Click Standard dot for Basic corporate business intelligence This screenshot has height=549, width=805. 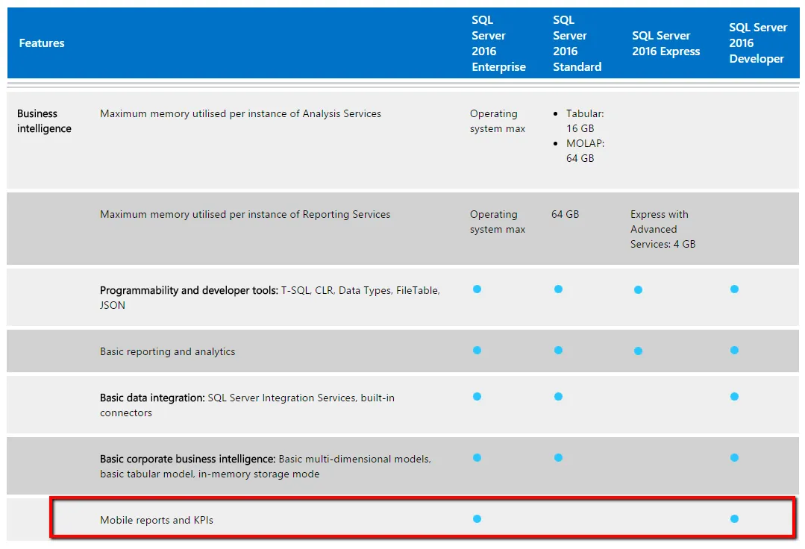point(558,458)
